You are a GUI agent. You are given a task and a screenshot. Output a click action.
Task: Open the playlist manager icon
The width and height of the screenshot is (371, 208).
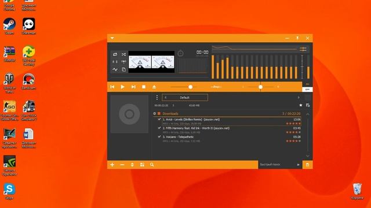(308, 105)
